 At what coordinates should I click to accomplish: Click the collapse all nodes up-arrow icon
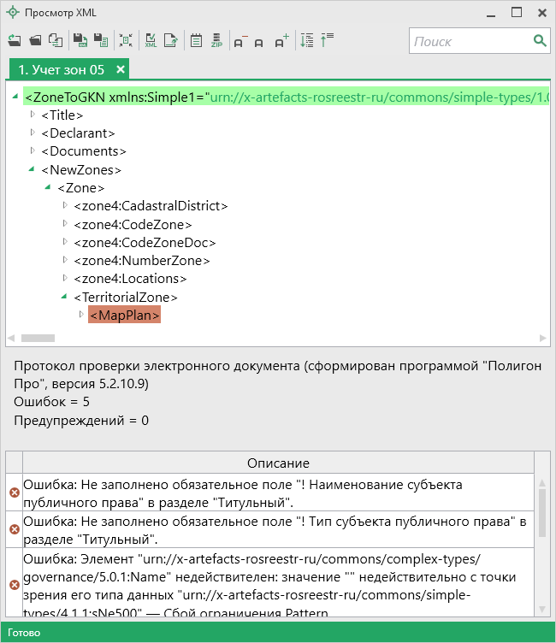pos(327,40)
